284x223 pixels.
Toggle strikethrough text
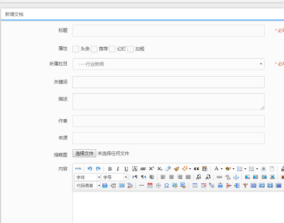coord(143,169)
